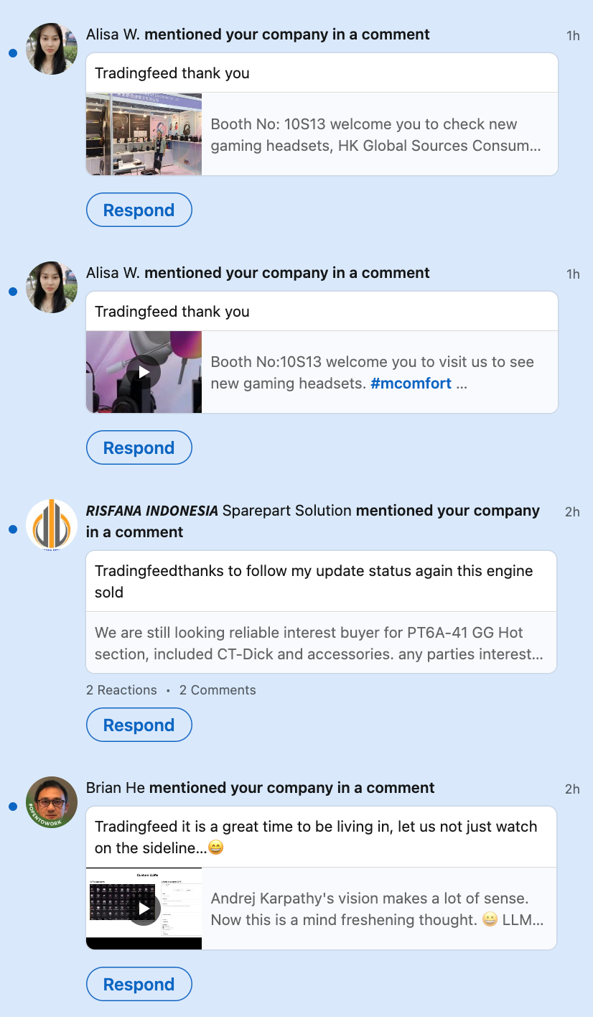Respond to Risfana Indonesia's comment
This screenshot has width=593, height=1017.
click(x=139, y=725)
